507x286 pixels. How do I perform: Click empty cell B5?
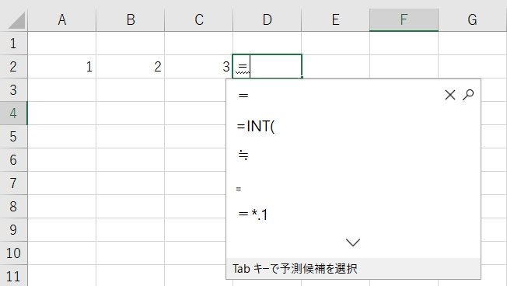pyautogui.click(x=131, y=136)
